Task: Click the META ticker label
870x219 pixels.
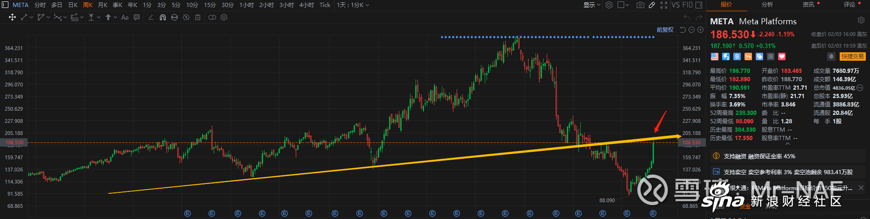Action: [x=21, y=5]
